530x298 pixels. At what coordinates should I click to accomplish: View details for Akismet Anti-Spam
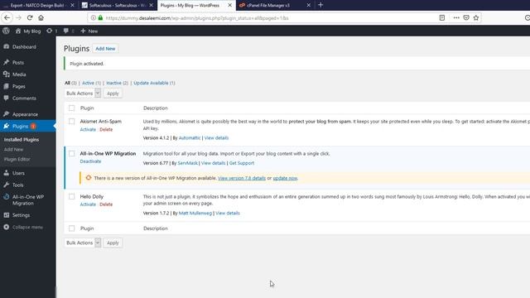[216, 138]
